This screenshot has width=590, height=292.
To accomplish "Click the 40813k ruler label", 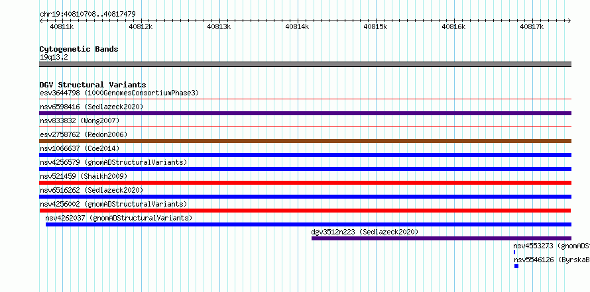I will [x=219, y=26].
